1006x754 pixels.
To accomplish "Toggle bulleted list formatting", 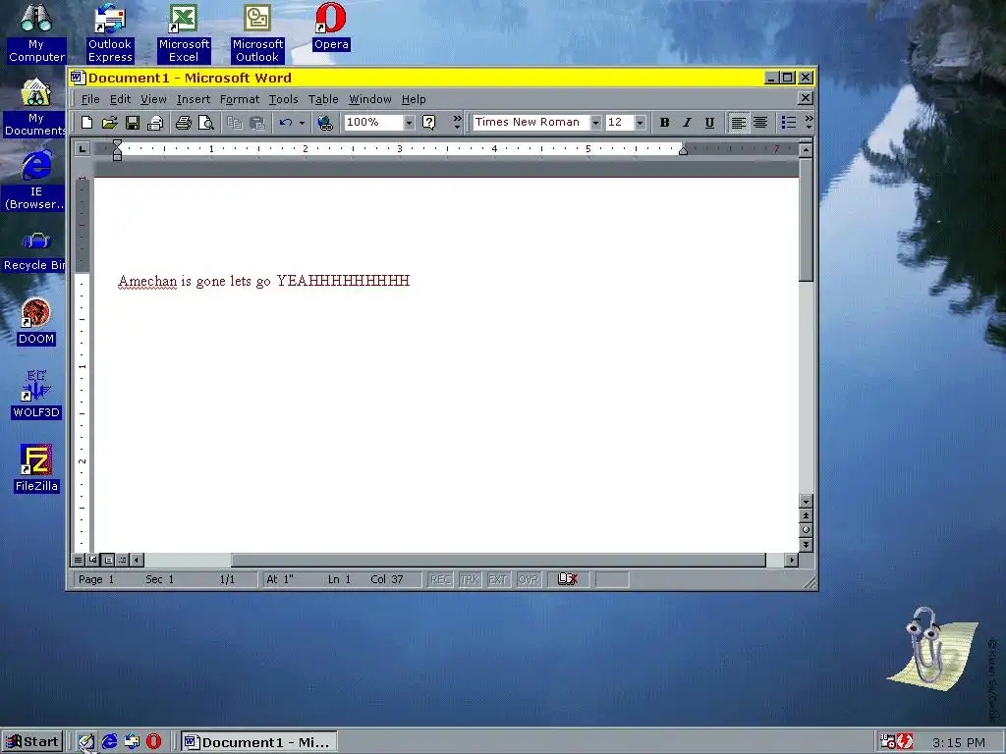I will pyautogui.click(x=789, y=123).
